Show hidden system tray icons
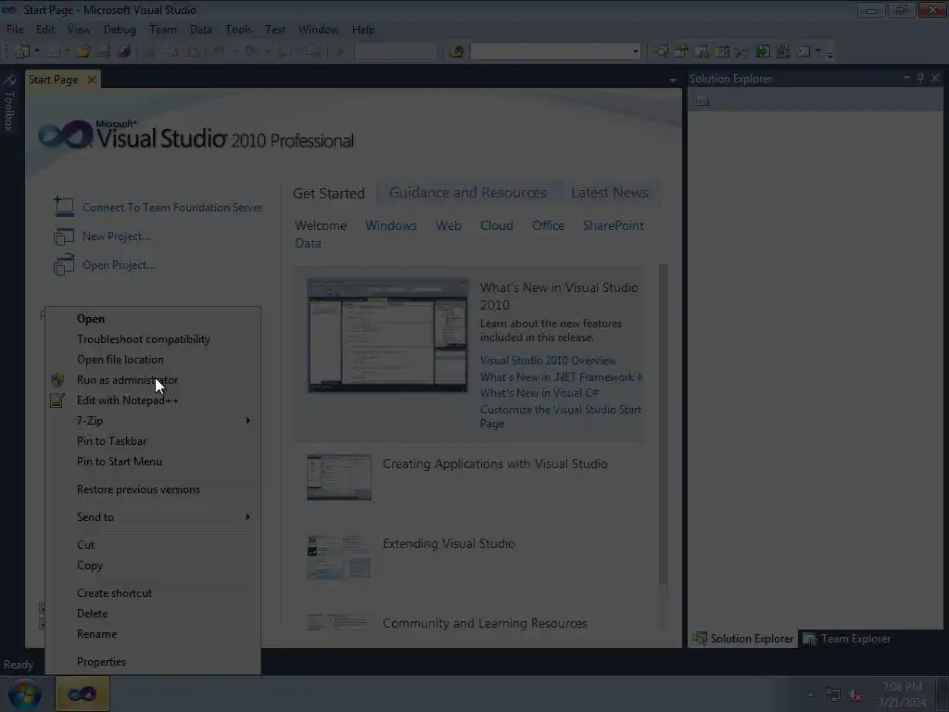The image size is (949, 712). point(810,694)
